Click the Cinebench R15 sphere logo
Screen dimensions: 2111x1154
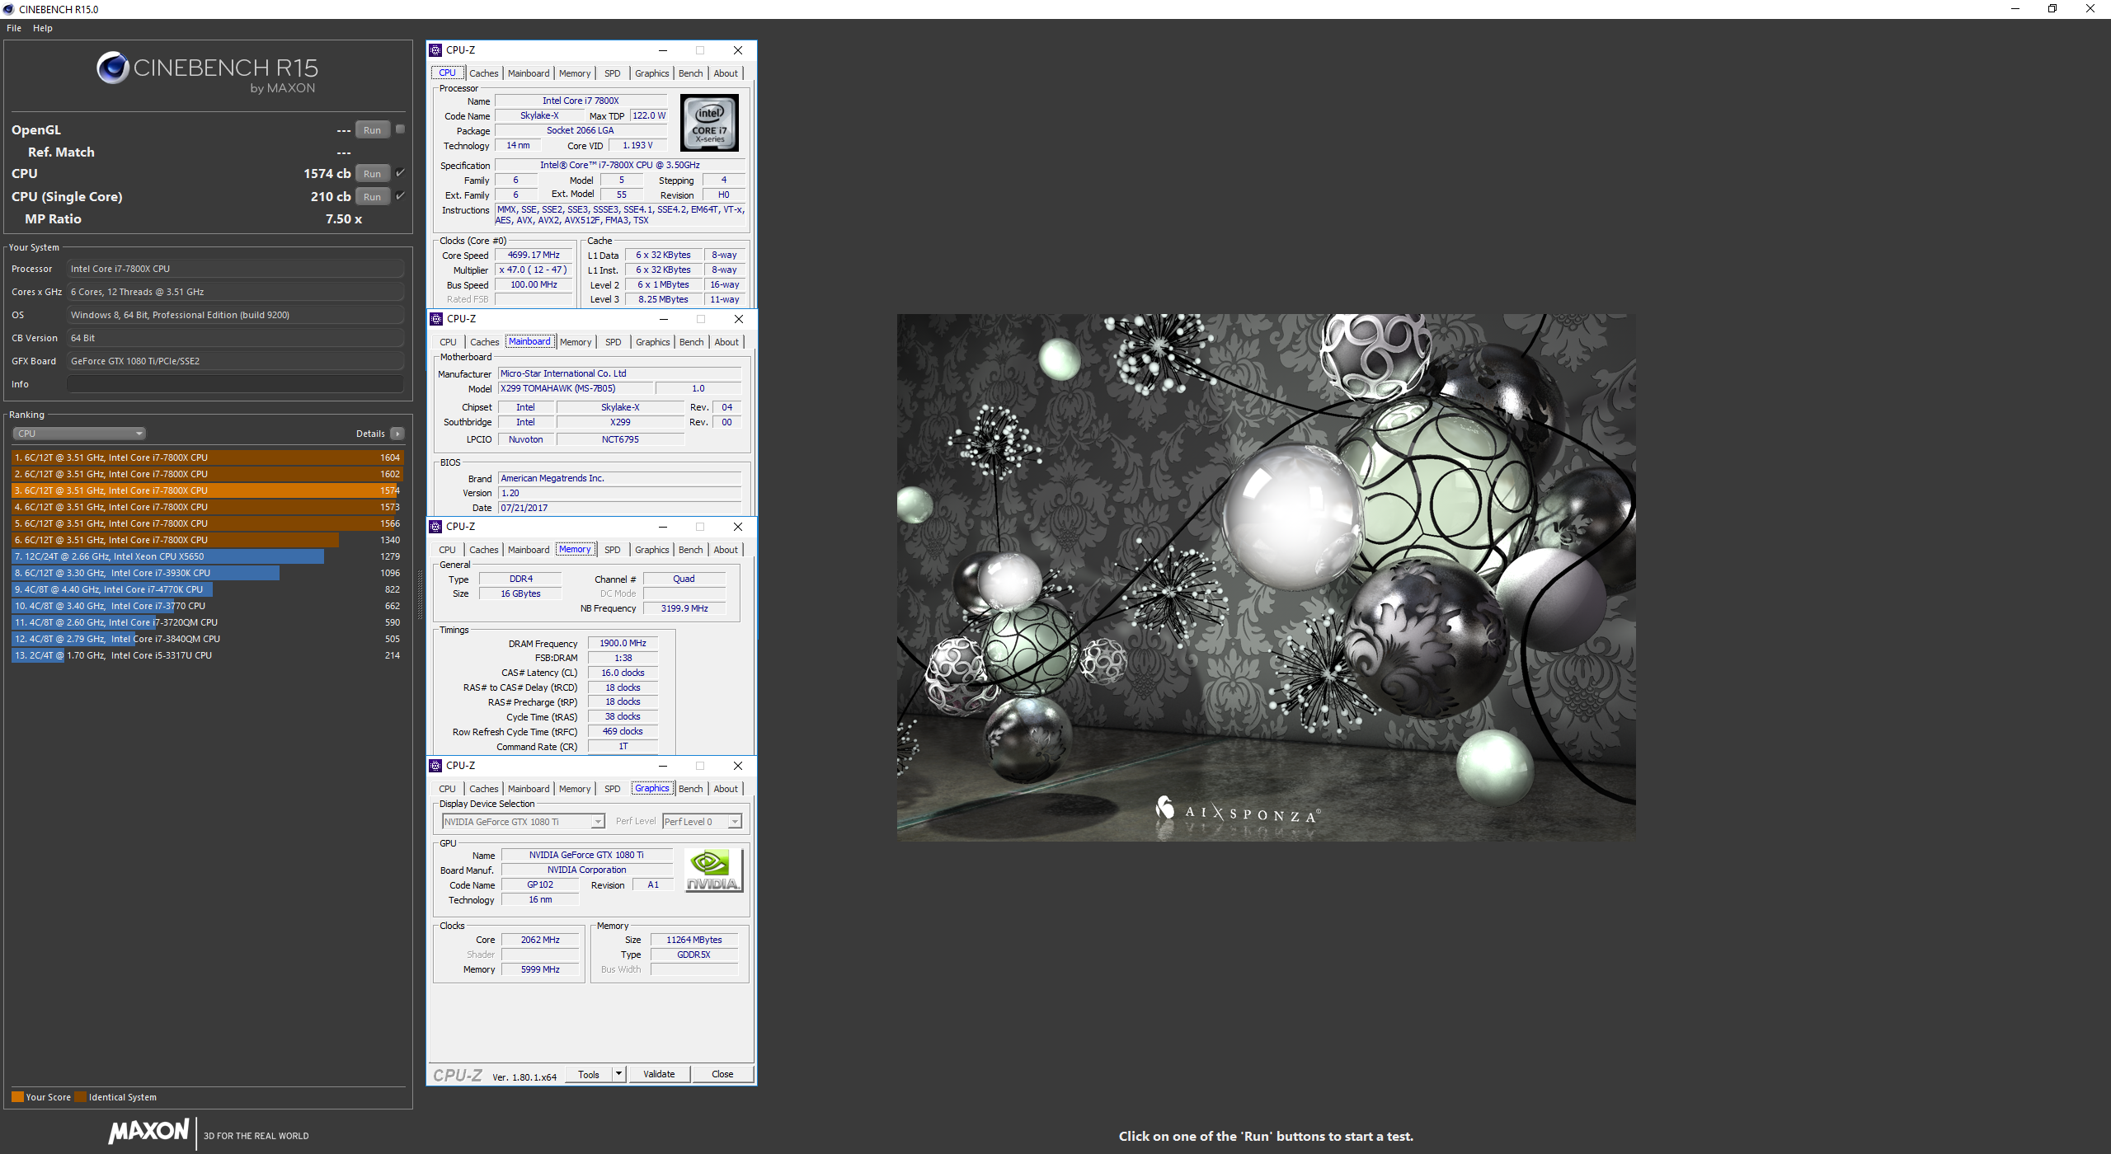[112, 68]
